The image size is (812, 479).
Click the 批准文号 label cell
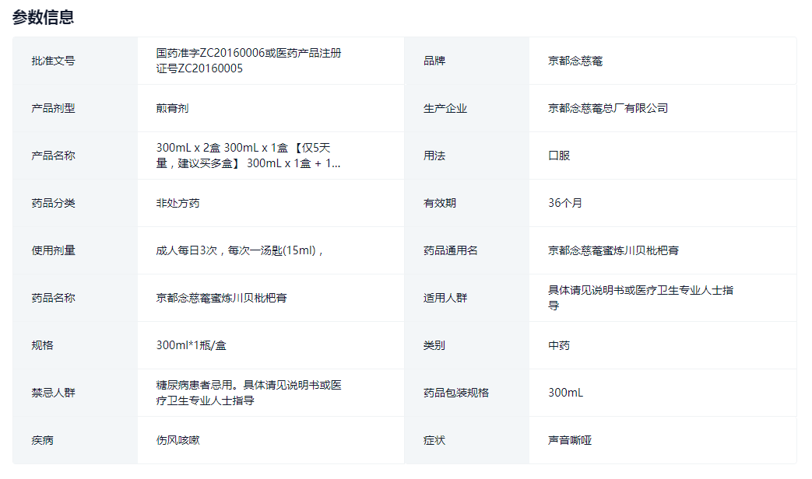[53, 61]
